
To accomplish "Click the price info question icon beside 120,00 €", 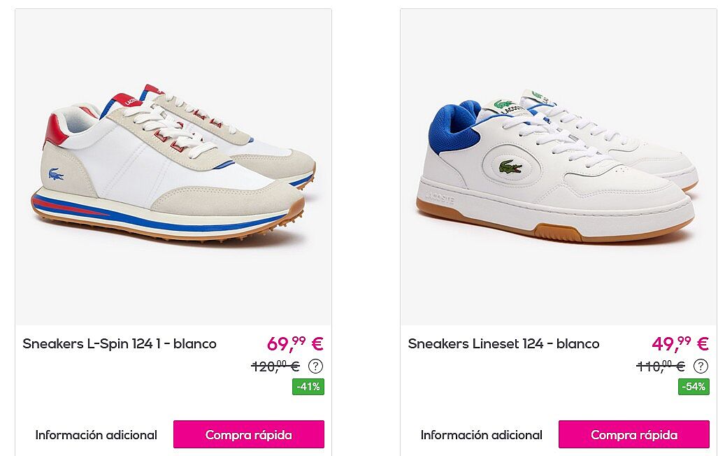I will coord(315,366).
